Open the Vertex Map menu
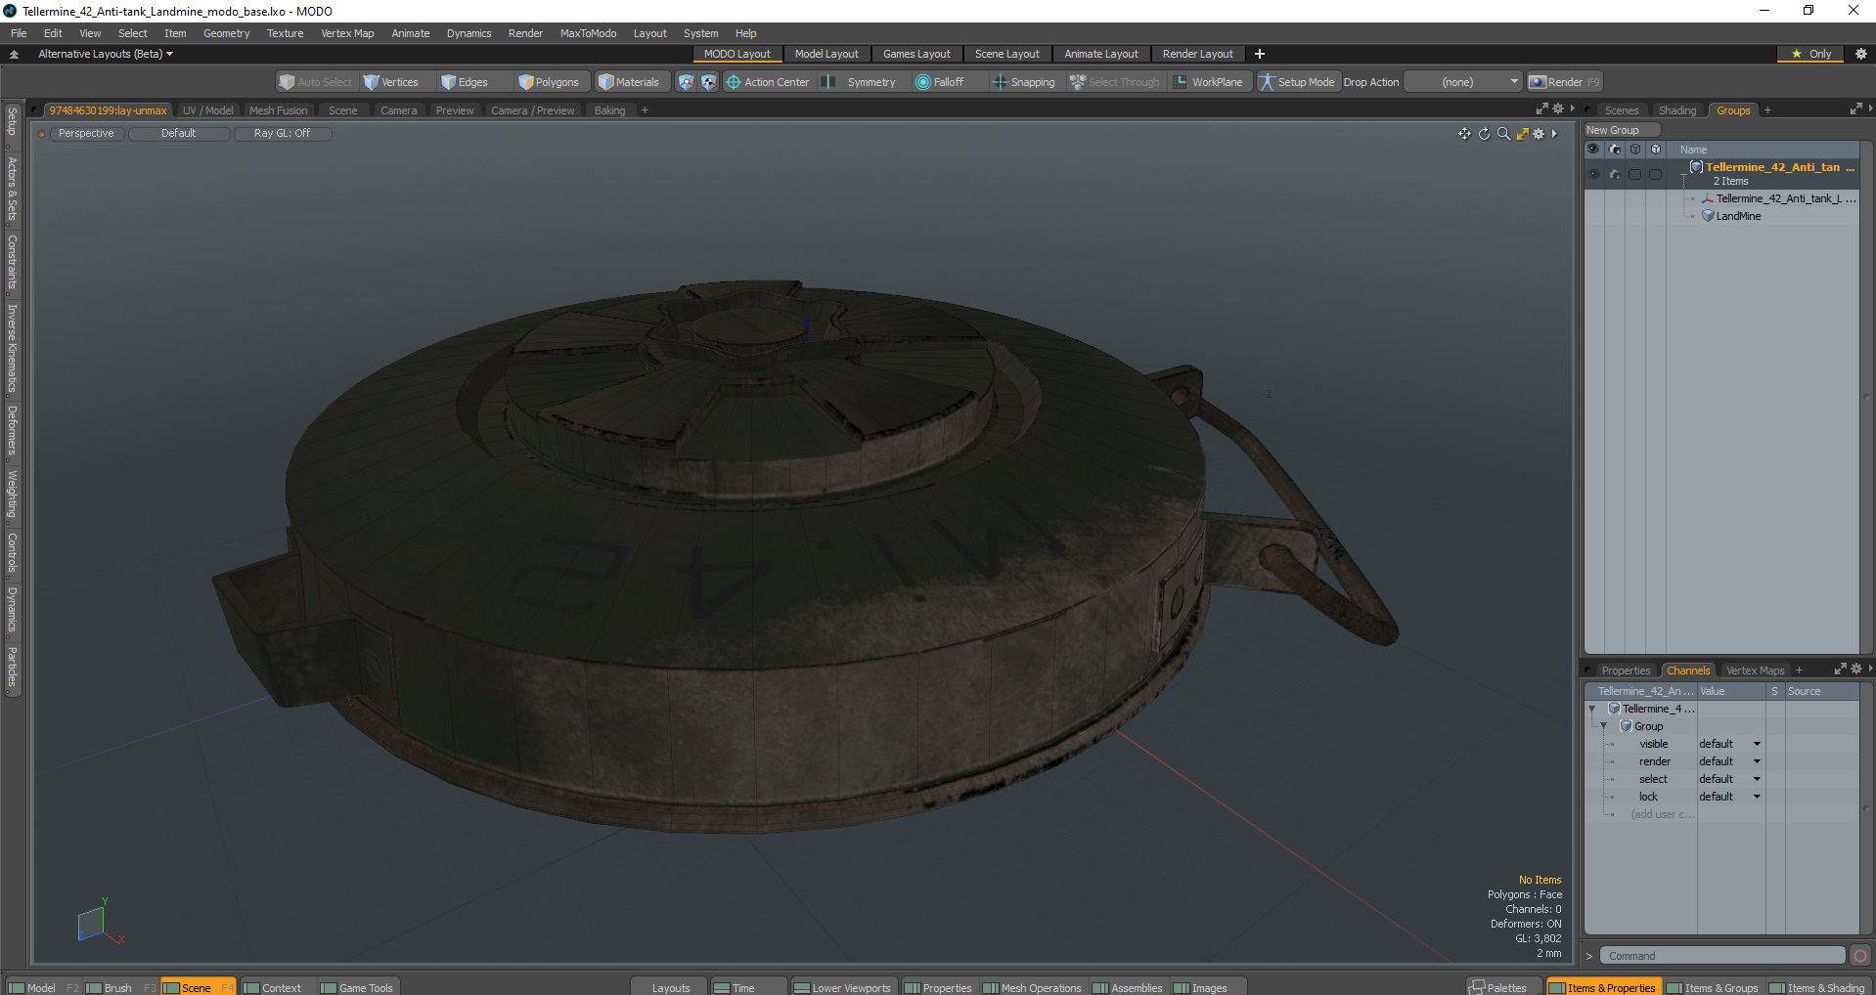The image size is (1876, 995). click(347, 33)
